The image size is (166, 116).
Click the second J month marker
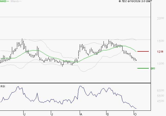[52, 114]
